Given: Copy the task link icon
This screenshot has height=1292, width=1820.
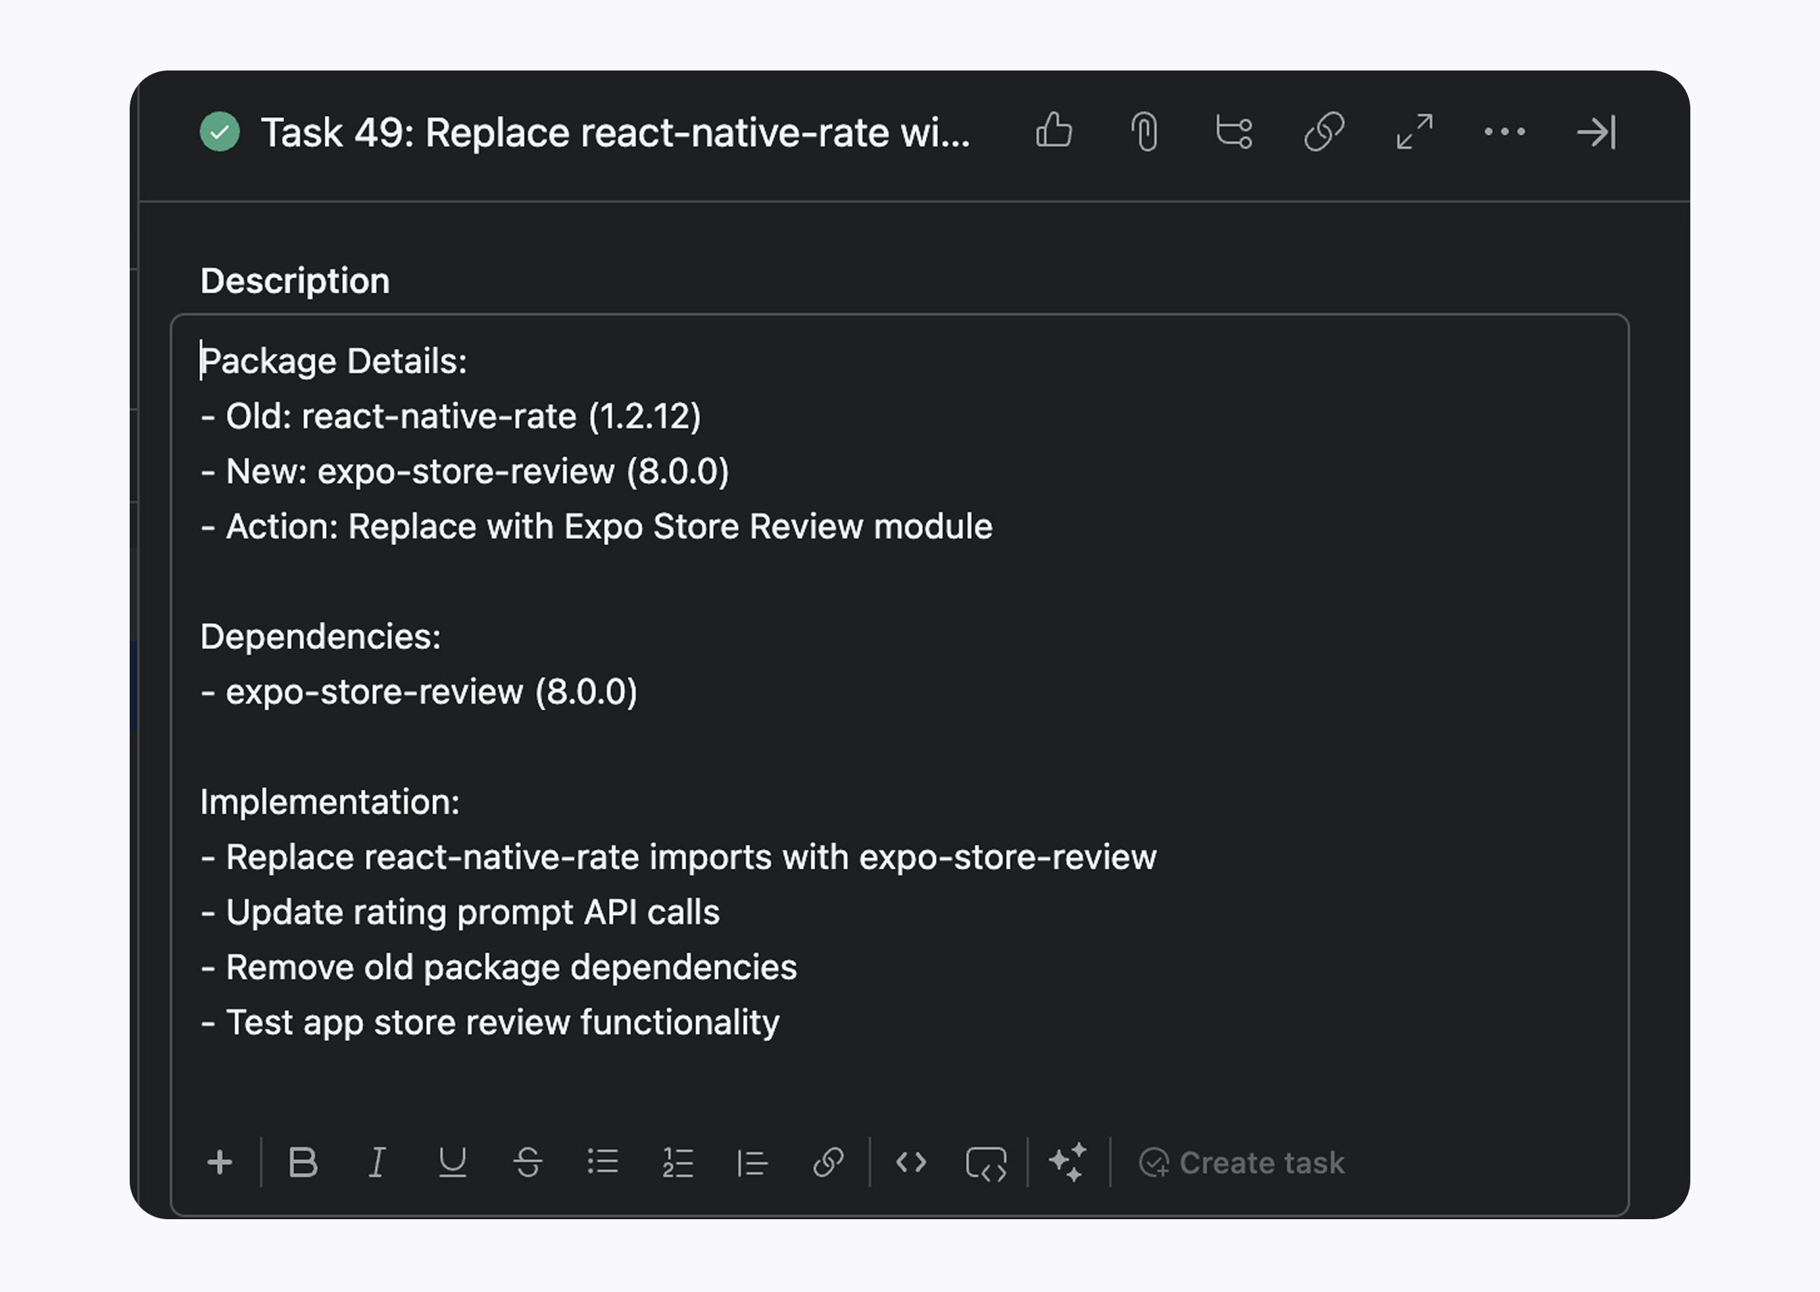Looking at the screenshot, I should [x=1325, y=132].
